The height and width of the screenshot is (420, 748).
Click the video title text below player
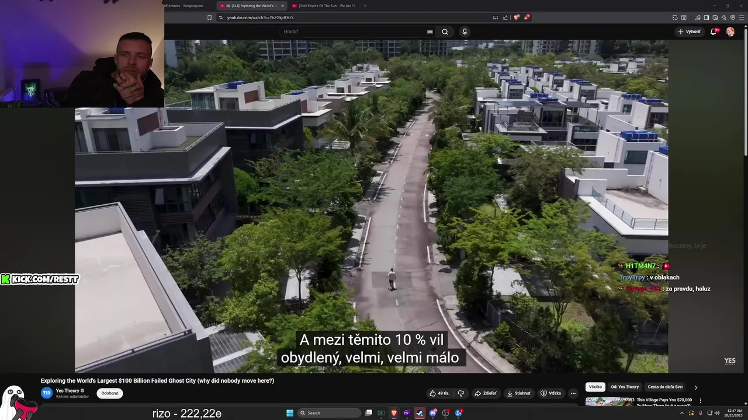157,380
